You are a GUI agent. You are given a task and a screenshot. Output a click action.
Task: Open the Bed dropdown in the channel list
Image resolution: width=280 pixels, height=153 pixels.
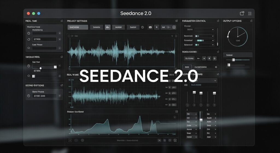pos(211,137)
